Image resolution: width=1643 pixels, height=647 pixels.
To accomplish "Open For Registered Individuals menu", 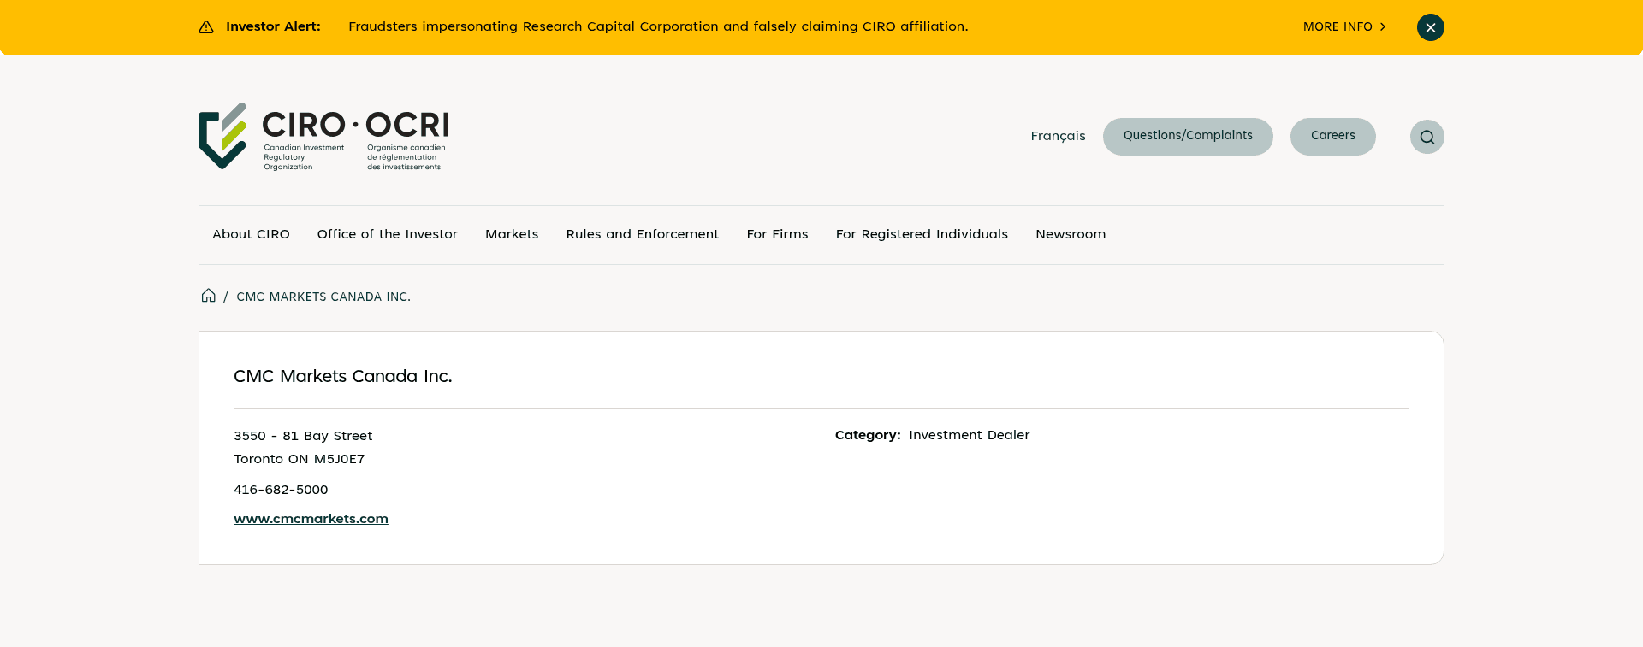I will 922,234.
